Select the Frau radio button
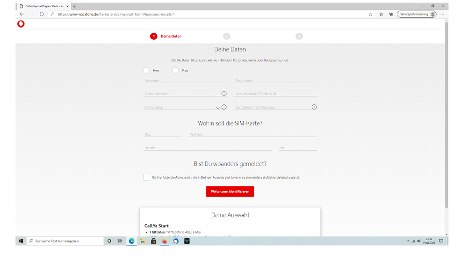The height and width of the screenshot is (263, 467). 175,70
